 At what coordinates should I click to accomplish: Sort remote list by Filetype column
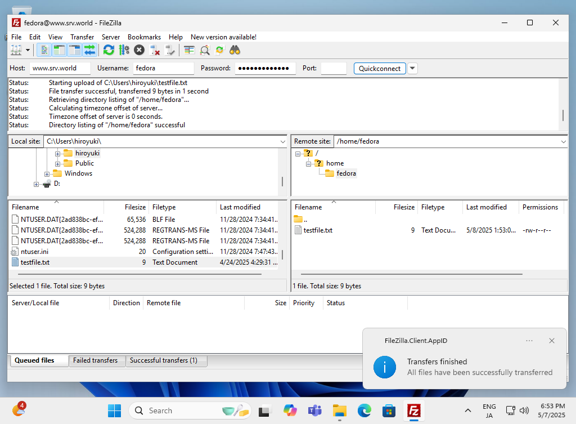[440, 207]
